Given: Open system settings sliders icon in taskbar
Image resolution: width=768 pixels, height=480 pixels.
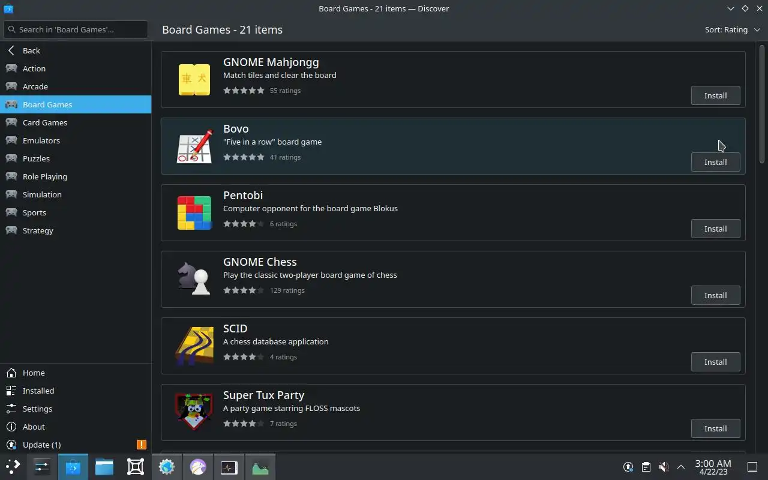Looking at the screenshot, I should tap(42, 466).
